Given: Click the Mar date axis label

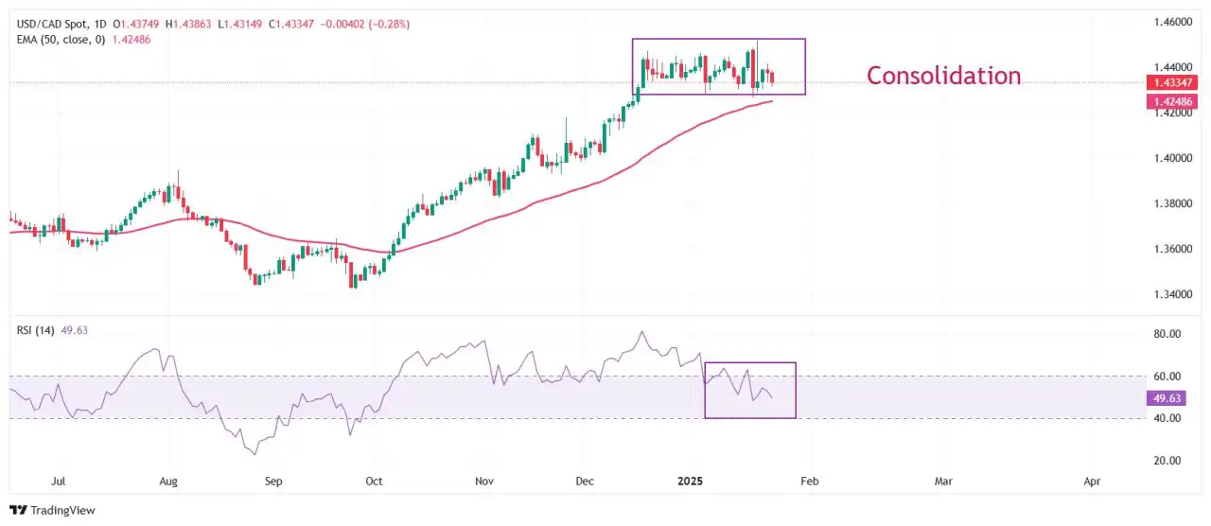Looking at the screenshot, I should pyautogui.click(x=942, y=482).
